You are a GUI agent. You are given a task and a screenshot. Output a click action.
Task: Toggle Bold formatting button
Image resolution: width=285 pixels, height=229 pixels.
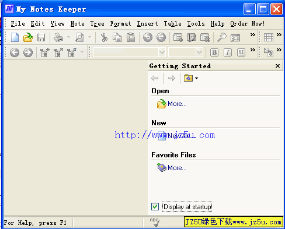214,52
